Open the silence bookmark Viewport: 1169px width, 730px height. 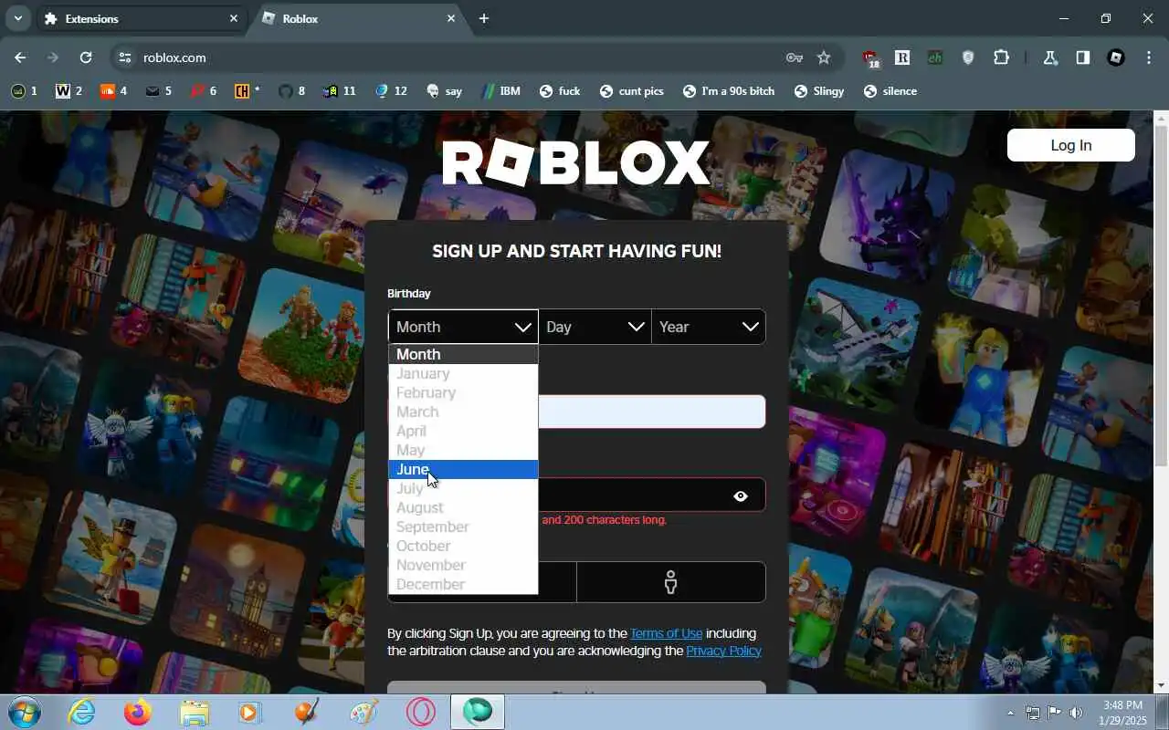pyautogui.click(x=890, y=91)
